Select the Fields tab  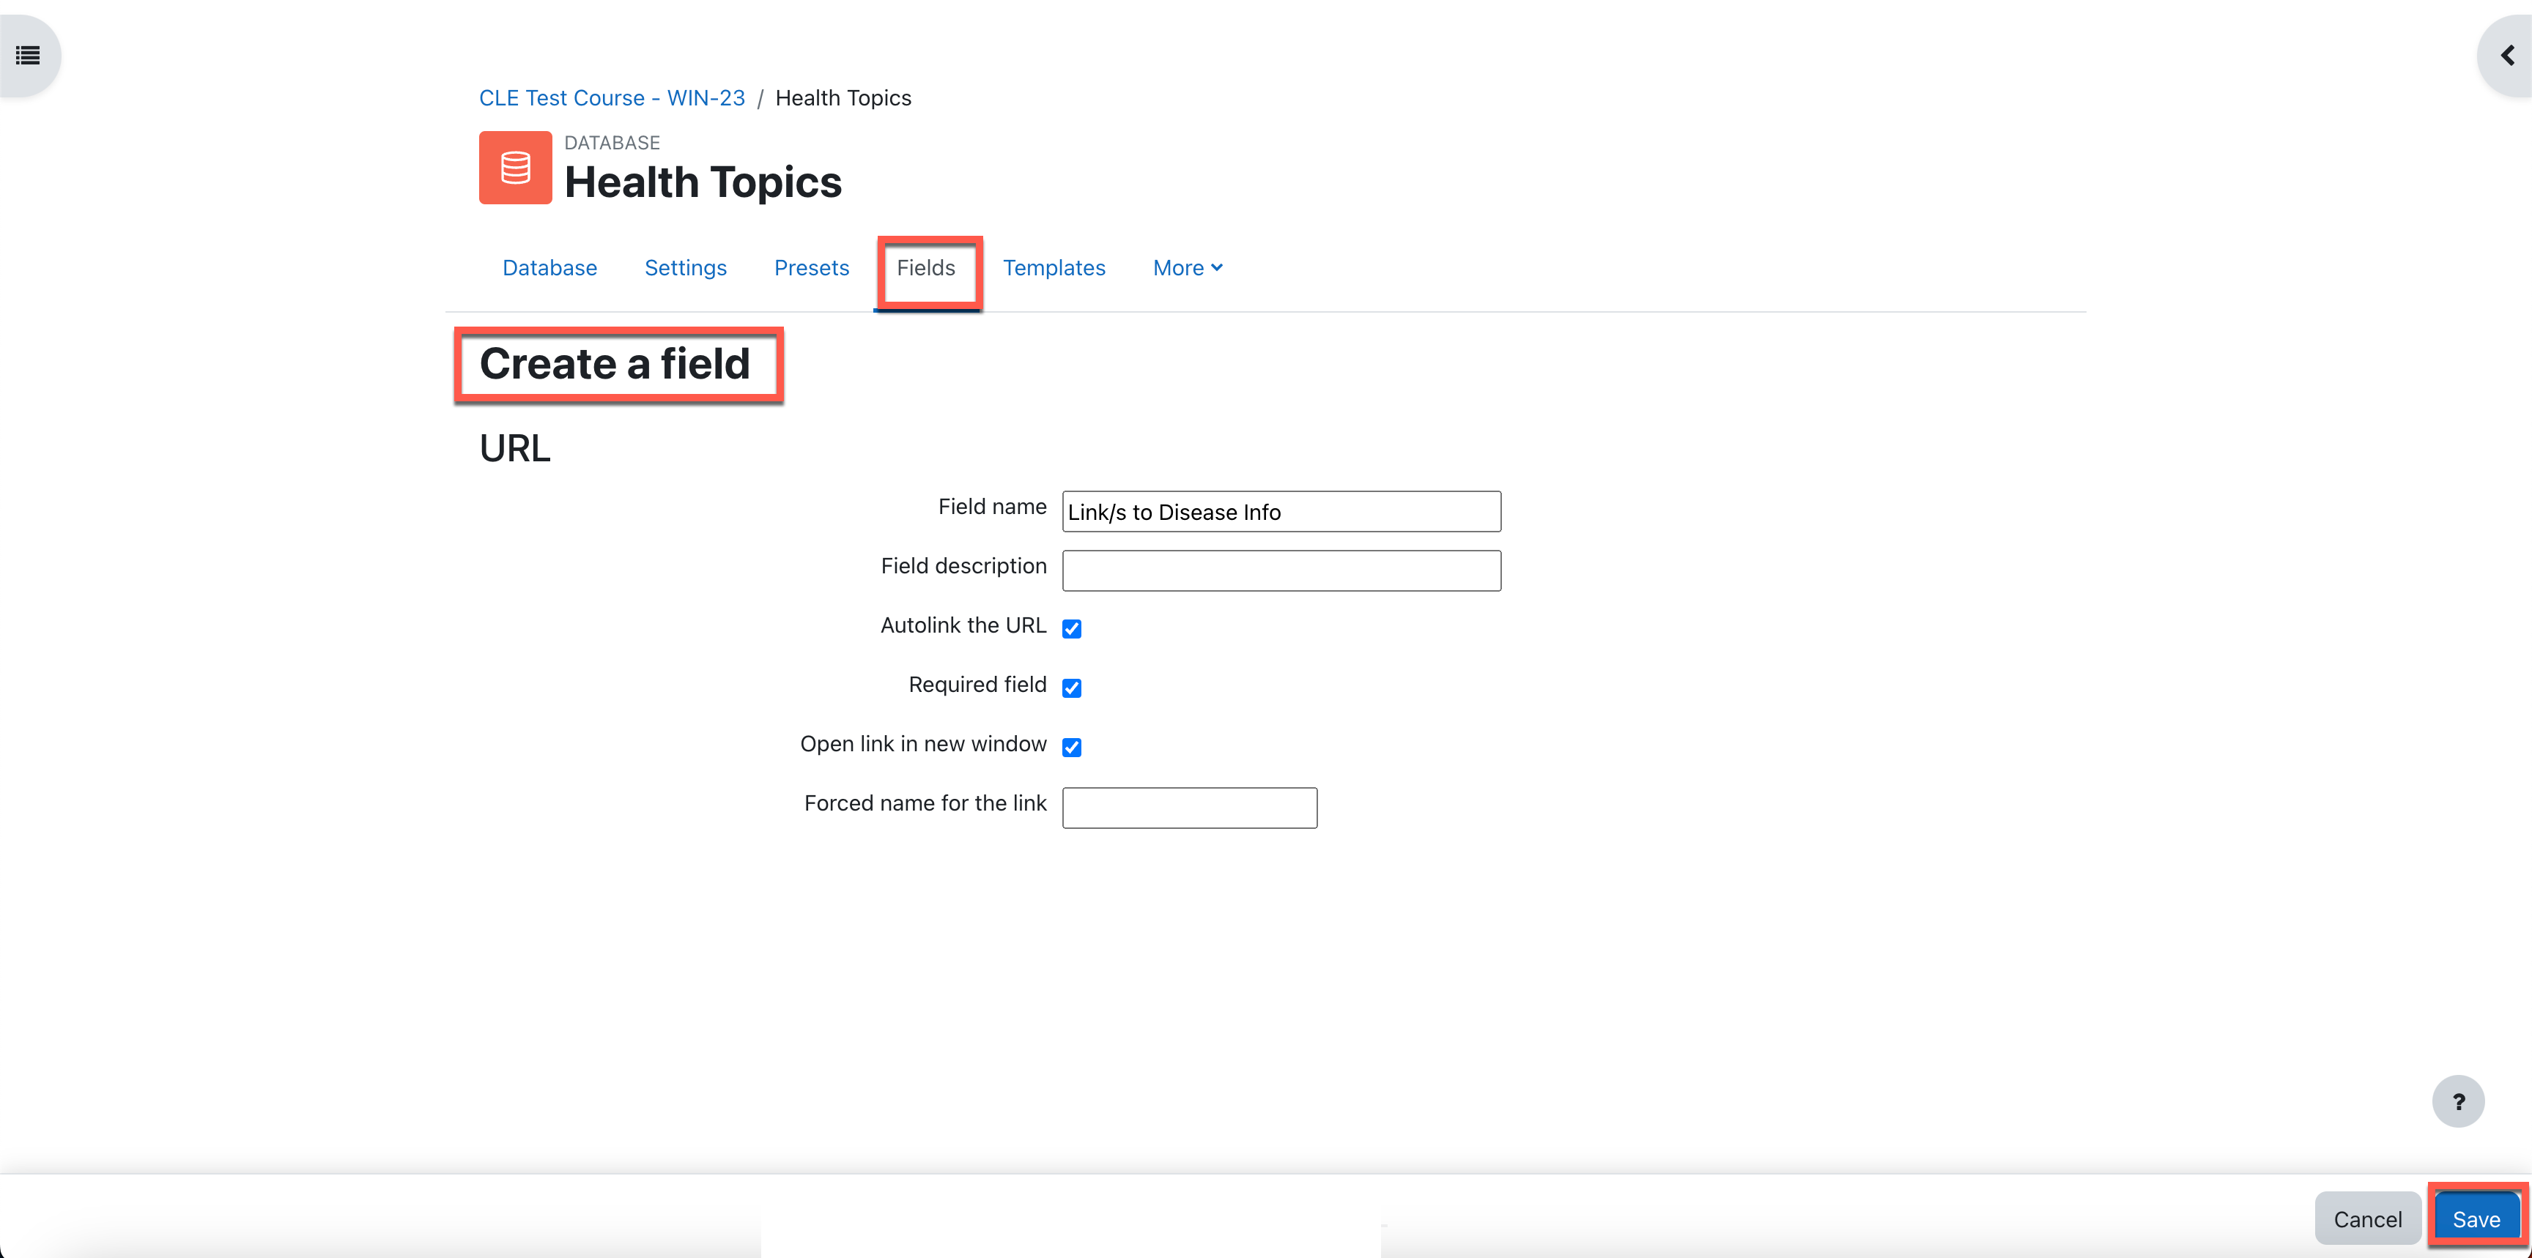[926, 268]
